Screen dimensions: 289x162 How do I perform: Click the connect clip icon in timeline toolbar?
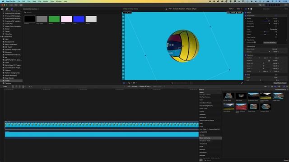(x=13, y=86)
